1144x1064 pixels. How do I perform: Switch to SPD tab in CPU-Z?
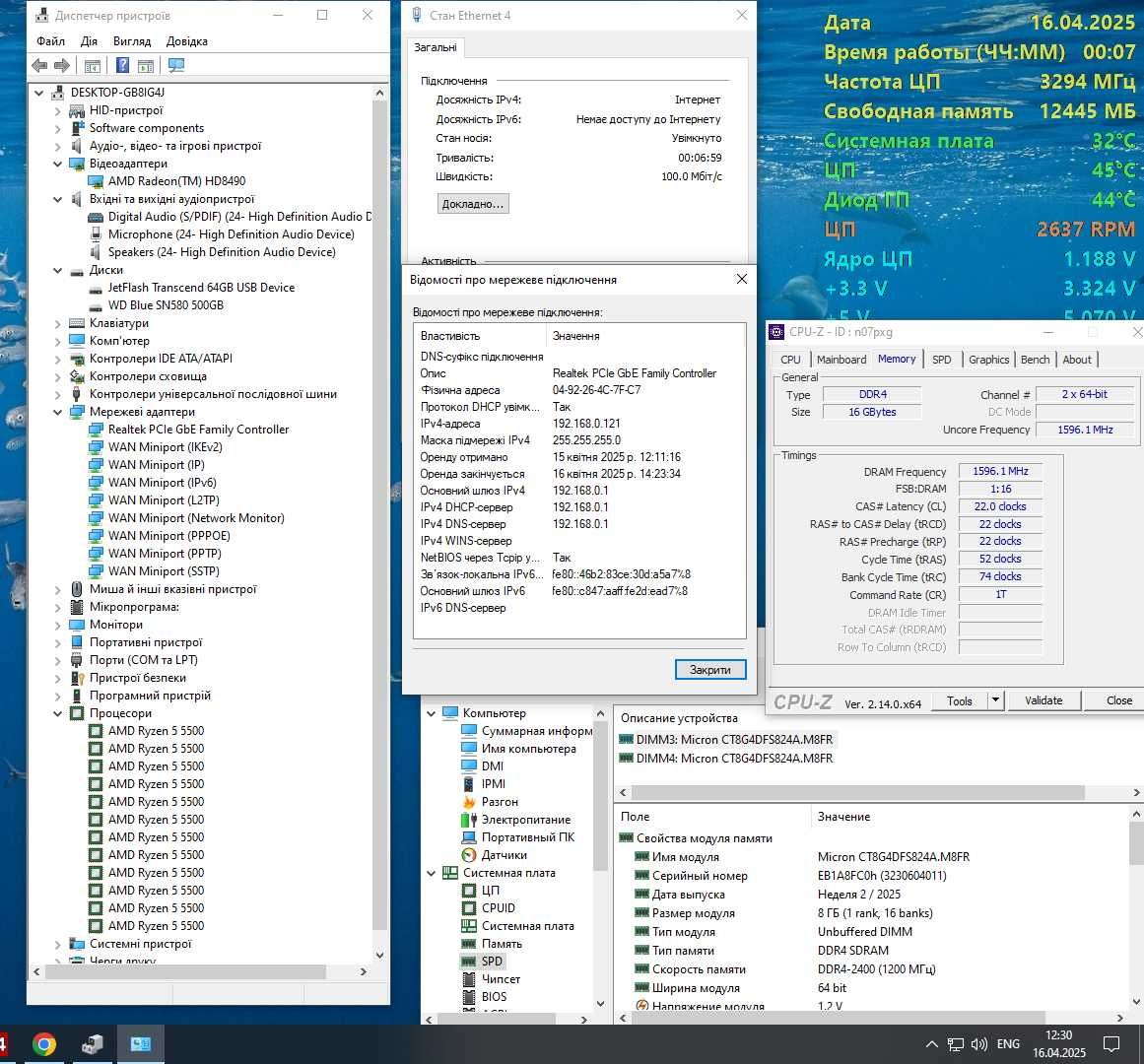pyautogui.click(x=942, y=360)
